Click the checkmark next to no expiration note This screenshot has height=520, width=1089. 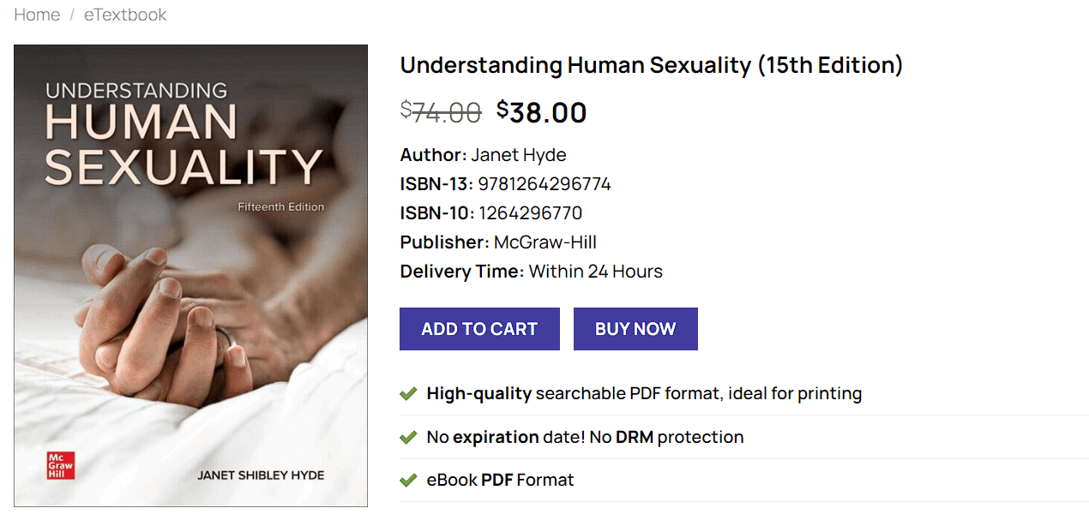408,437
